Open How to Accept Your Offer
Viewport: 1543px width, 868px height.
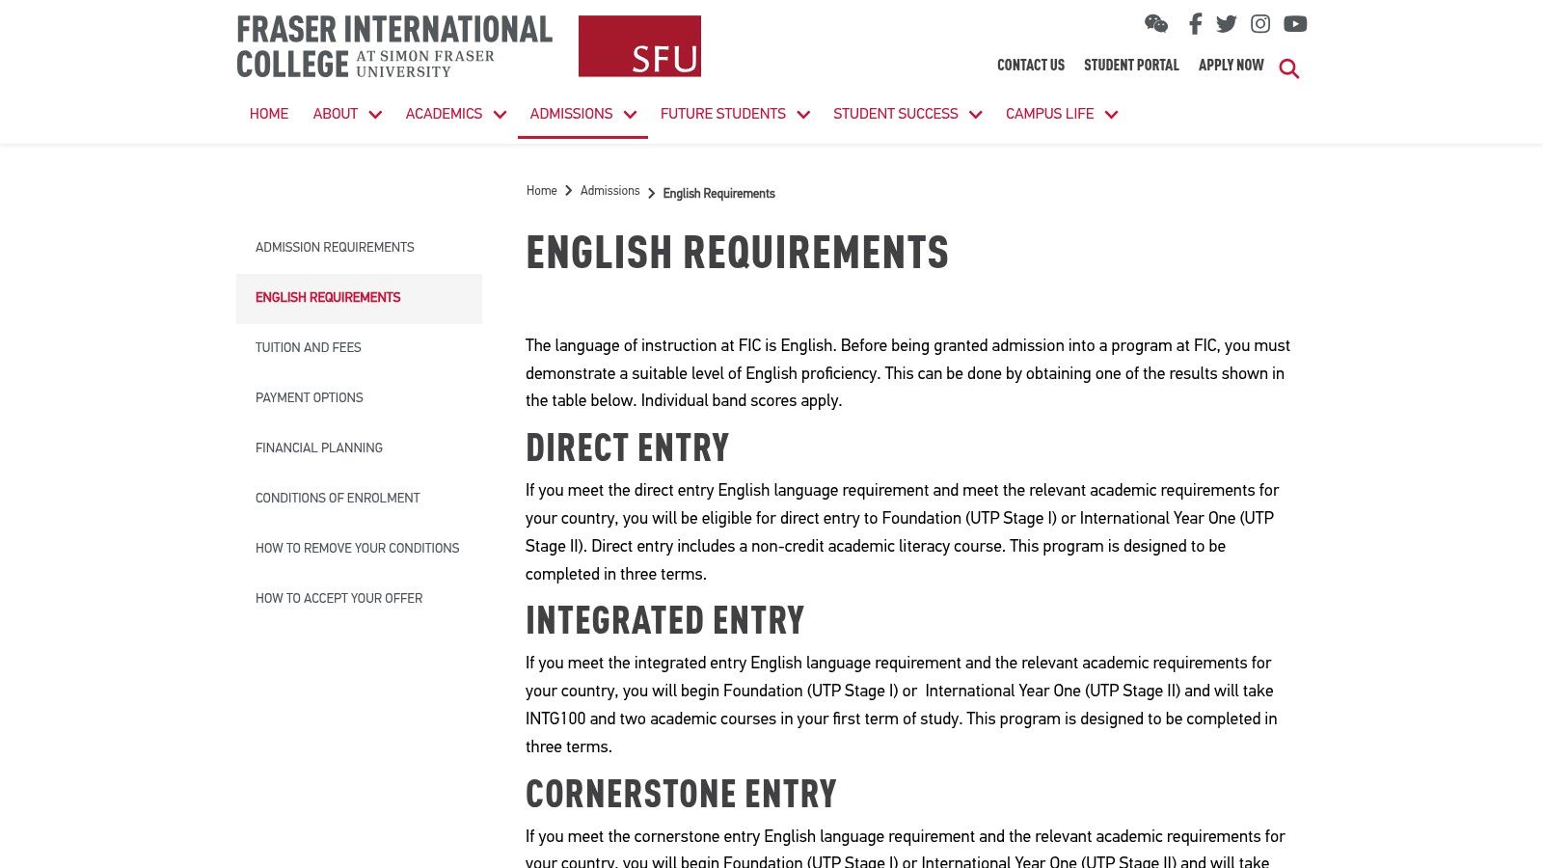click(359, 599)
